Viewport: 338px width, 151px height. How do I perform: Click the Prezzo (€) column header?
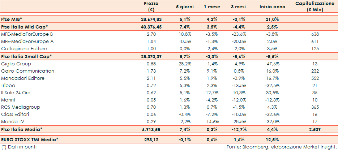(x=151, y=7)
